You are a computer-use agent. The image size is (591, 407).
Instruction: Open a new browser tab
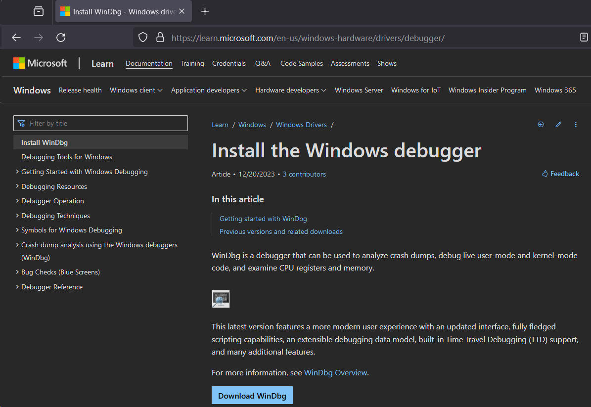click(x=205, y=11)
